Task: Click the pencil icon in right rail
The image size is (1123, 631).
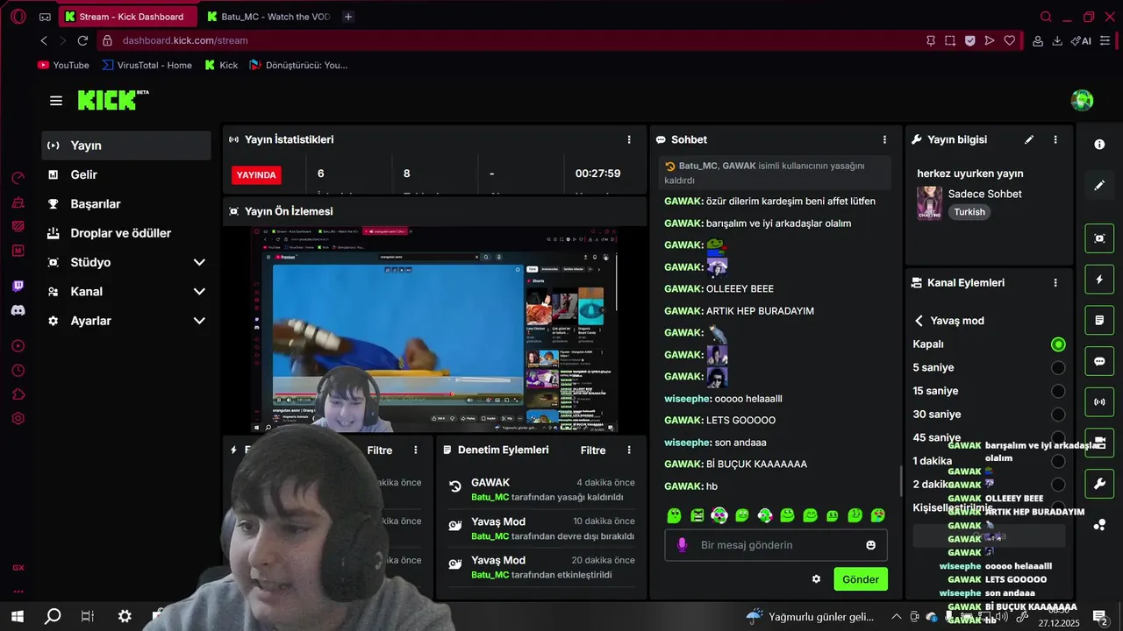Action: [x=1099, y=186]
